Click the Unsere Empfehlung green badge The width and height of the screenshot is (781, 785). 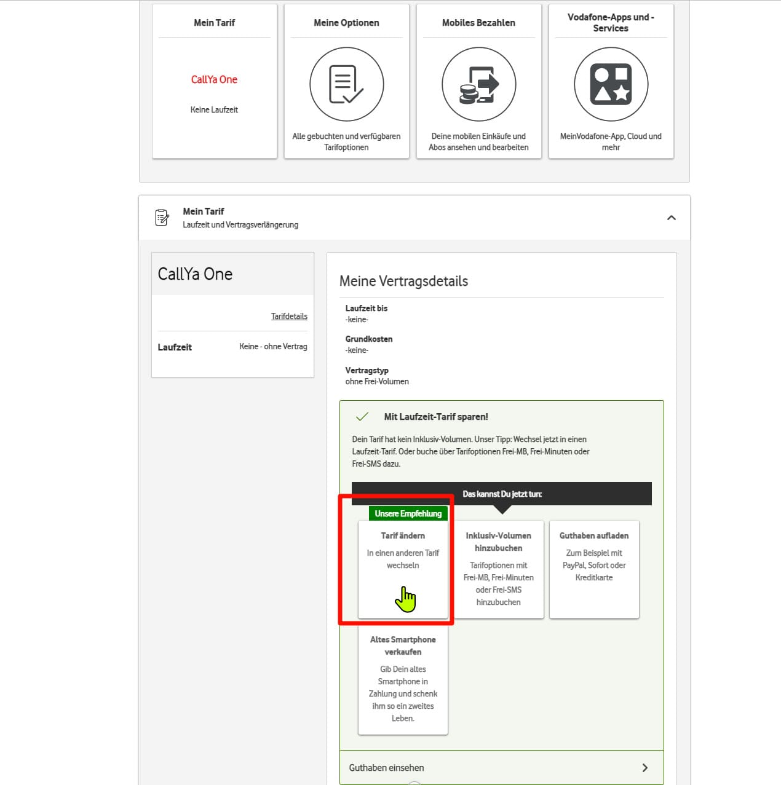click(408, 513)
